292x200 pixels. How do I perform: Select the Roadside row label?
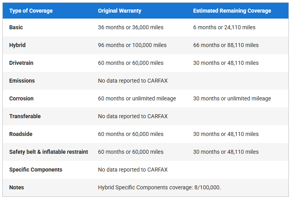(21, 134)
